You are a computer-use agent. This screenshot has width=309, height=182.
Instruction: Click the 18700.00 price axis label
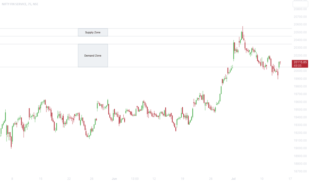[x=300, y=171]
